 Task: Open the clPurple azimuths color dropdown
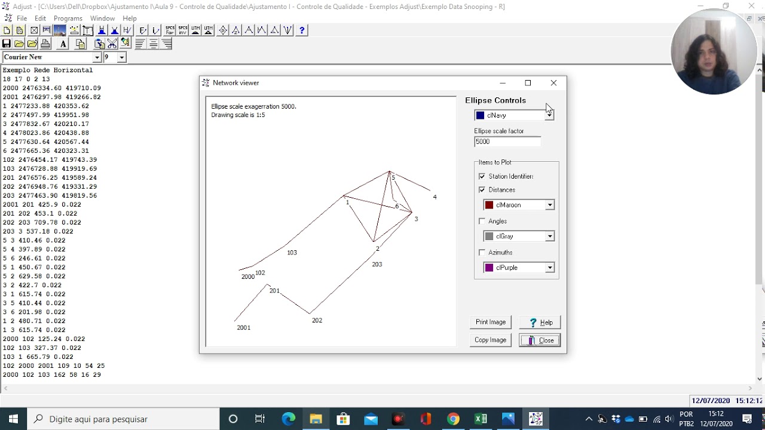[550, 268]
